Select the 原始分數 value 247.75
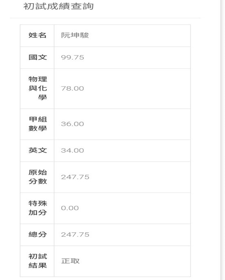This screenshot has height=280, width=225. click(x=75, y=177)
